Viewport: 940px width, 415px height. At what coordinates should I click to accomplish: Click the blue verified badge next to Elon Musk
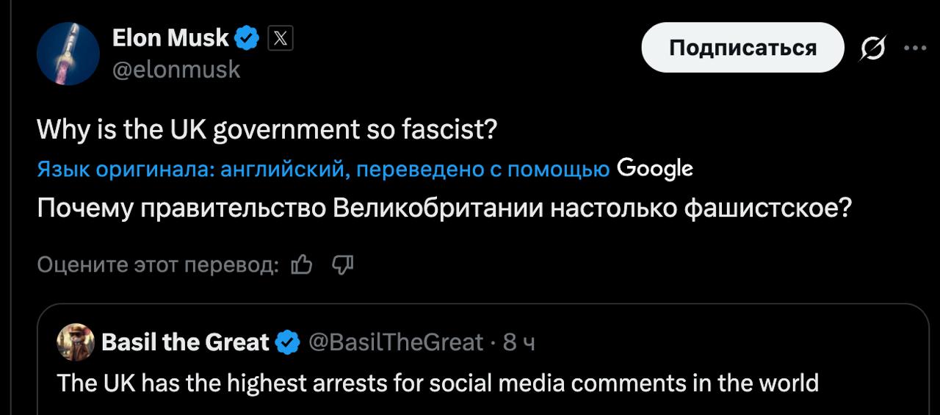point(247,38)
